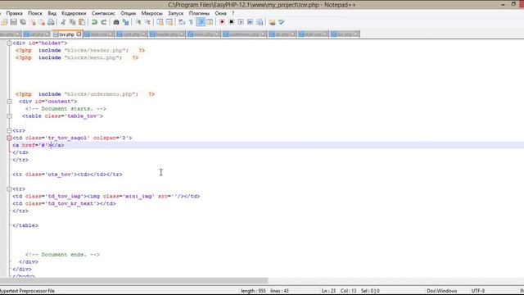Collapse the div id="content" fold marker
The image size is (524, 295).
coord(9,102)
